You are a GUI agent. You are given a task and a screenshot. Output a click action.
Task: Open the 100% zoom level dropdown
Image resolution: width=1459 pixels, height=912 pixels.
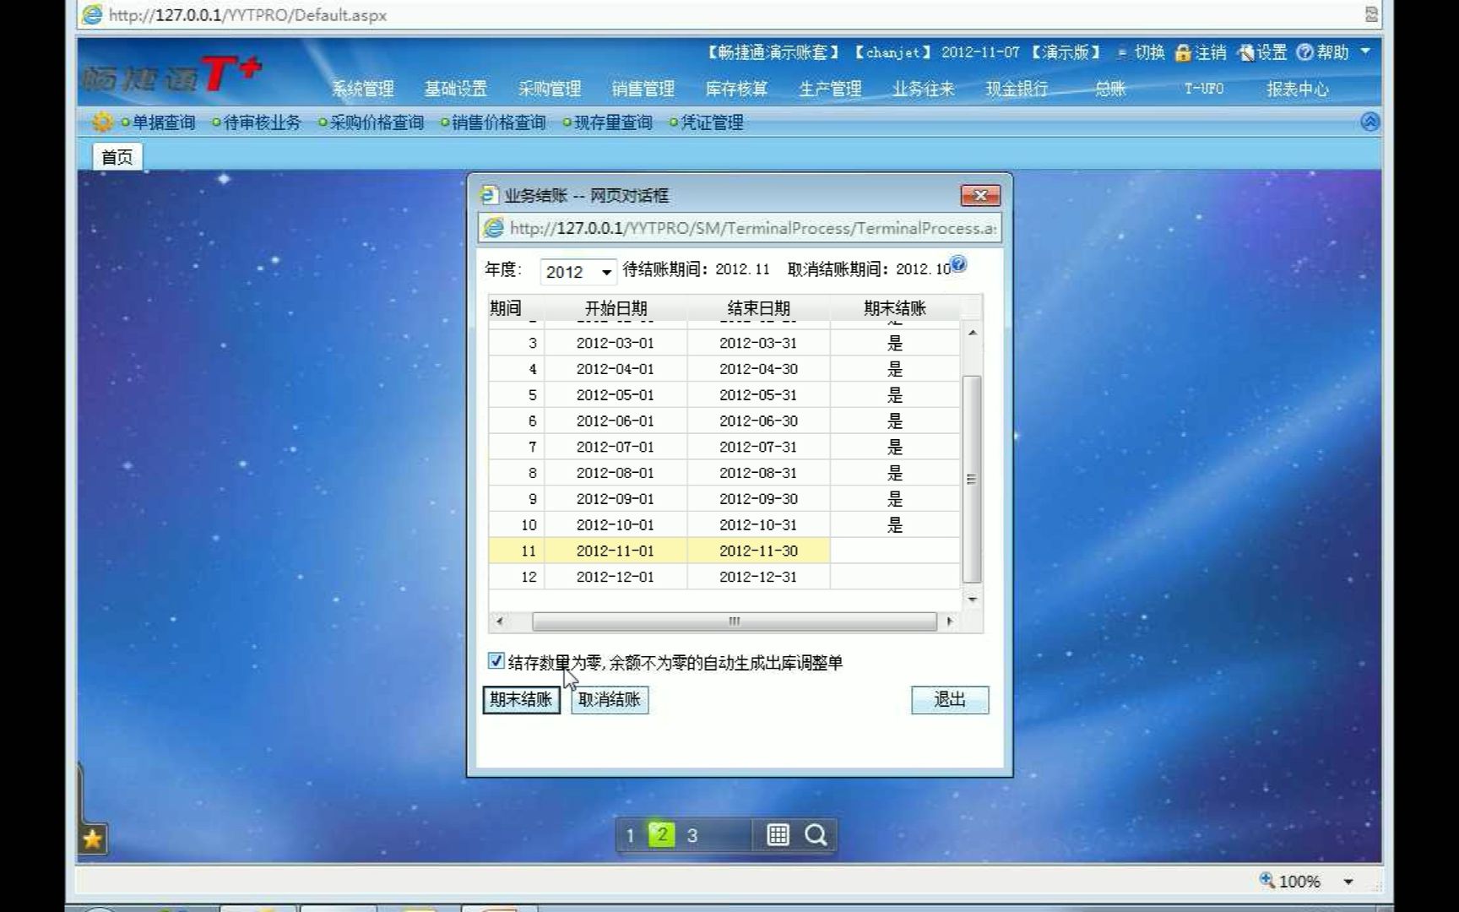pos(1349,881)
